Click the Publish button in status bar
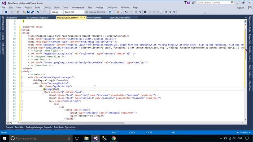 [244, 133]
